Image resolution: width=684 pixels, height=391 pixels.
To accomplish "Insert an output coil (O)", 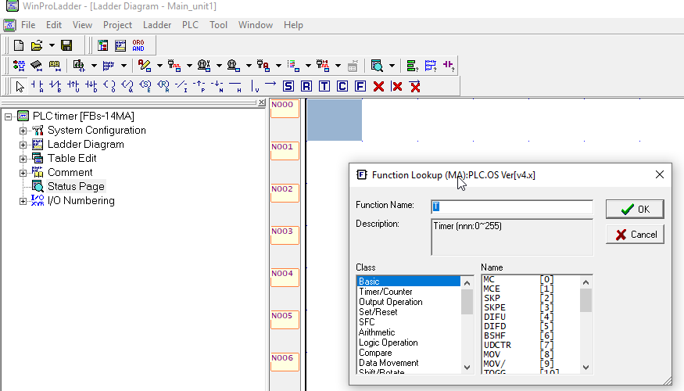I will click(109, 86).
